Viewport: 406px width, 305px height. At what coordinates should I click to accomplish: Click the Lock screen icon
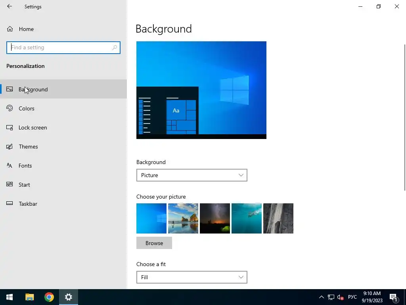click(10, 127)
